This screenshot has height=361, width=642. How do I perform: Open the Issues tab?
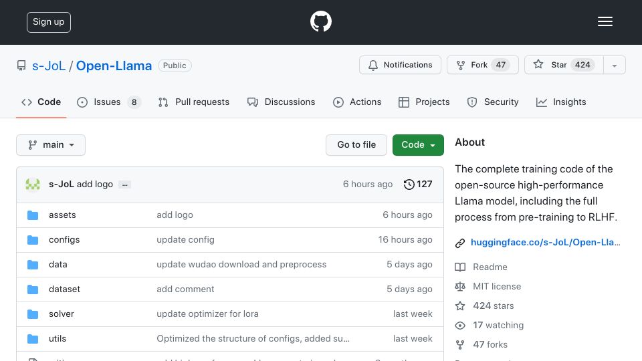pyautogui.click(x=109, y=102)
